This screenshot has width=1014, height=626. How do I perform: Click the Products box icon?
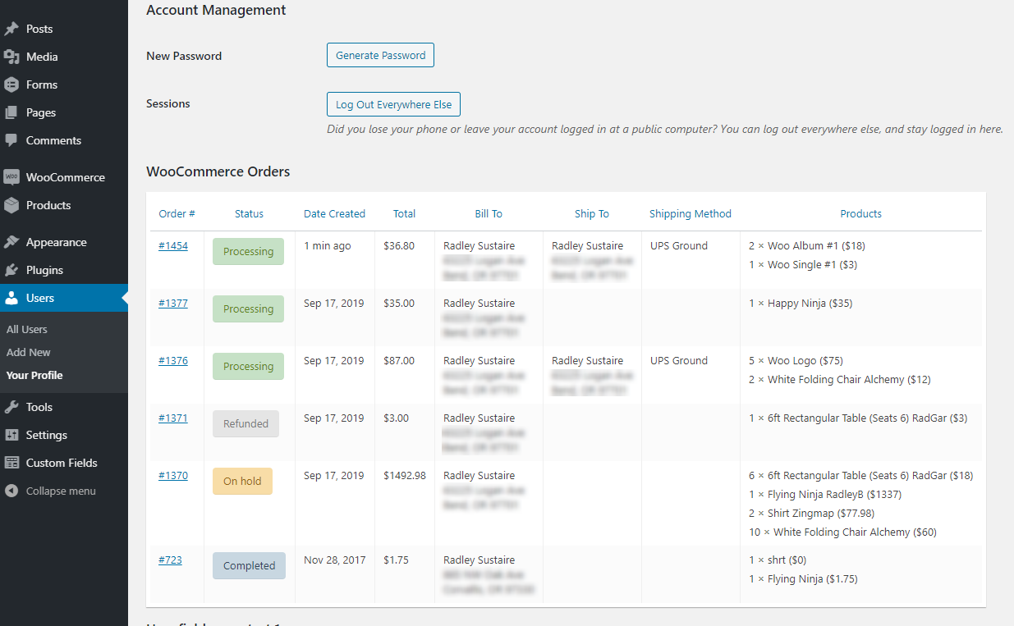[11, 205]
